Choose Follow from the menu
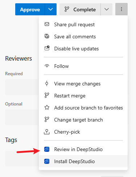The image size is (136, 177). coord(83,66)
